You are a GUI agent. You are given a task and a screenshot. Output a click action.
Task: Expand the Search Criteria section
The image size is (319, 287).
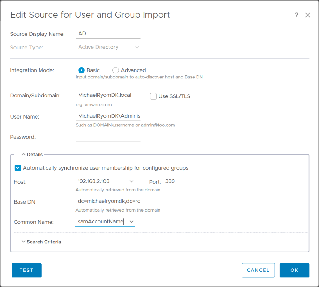coord(41,242)
